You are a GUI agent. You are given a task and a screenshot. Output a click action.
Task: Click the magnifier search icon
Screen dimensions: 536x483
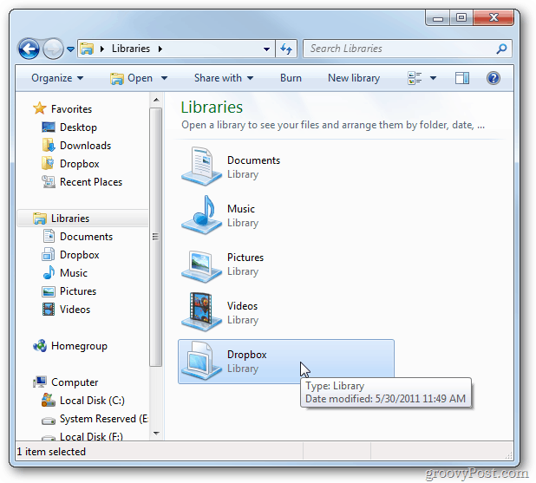(501, 49)
